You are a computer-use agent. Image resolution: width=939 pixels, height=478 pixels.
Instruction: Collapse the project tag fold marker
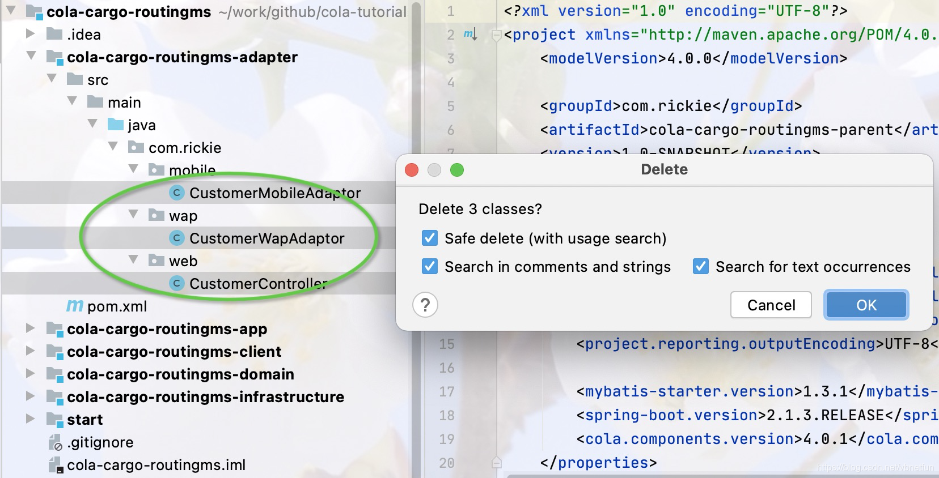pos(497,36)
